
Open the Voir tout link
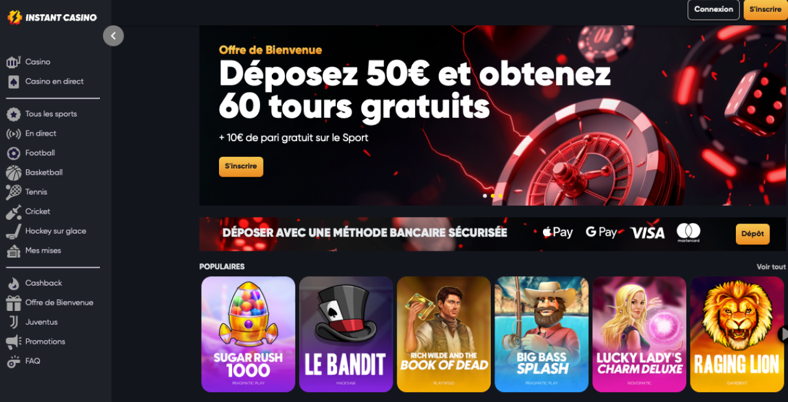[771, 267]
